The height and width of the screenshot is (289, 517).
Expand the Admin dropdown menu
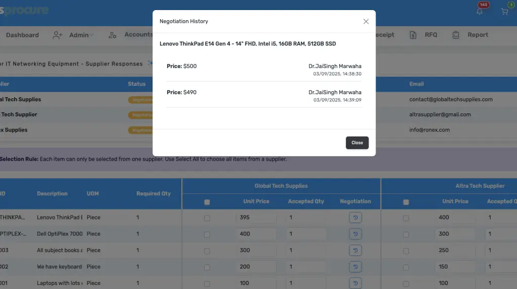74,35
